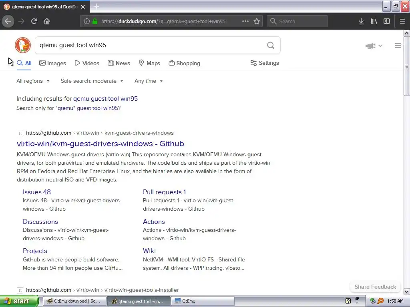Image resolution: width=410 pixels, height=307 pixels.
Task: Open the Firefox hamburger menu
Action: click(x=402, y=22)
